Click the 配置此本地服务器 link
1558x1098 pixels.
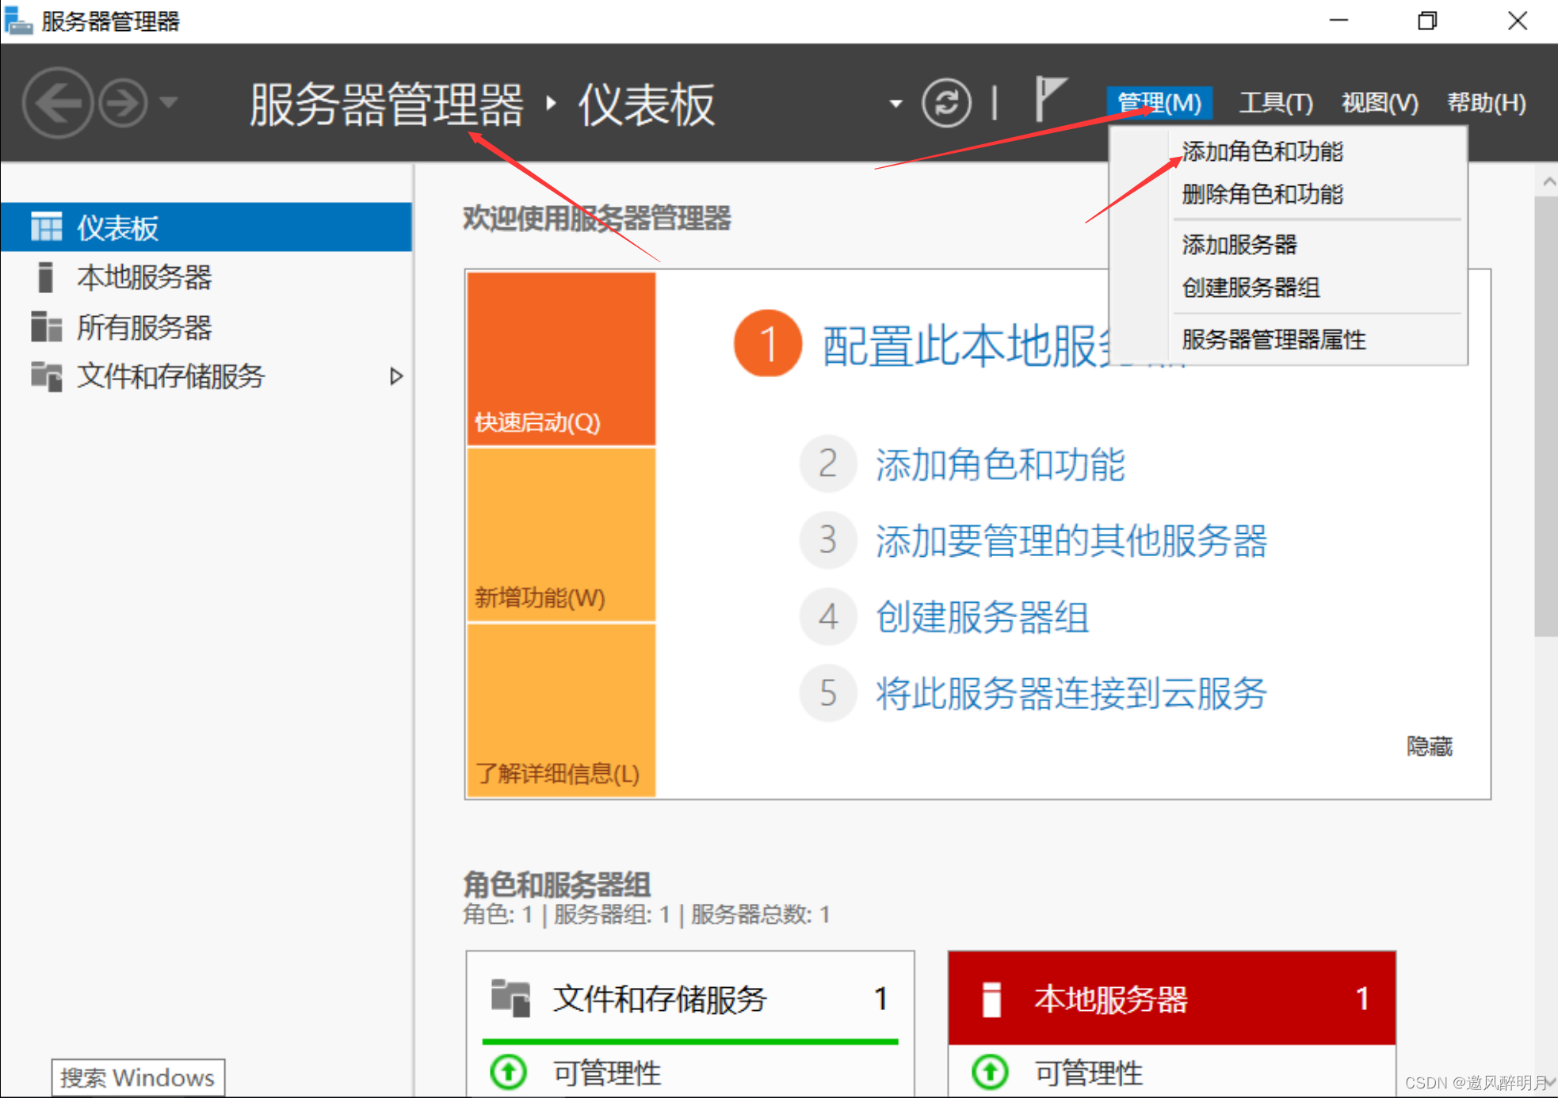[x=964, y=346]
